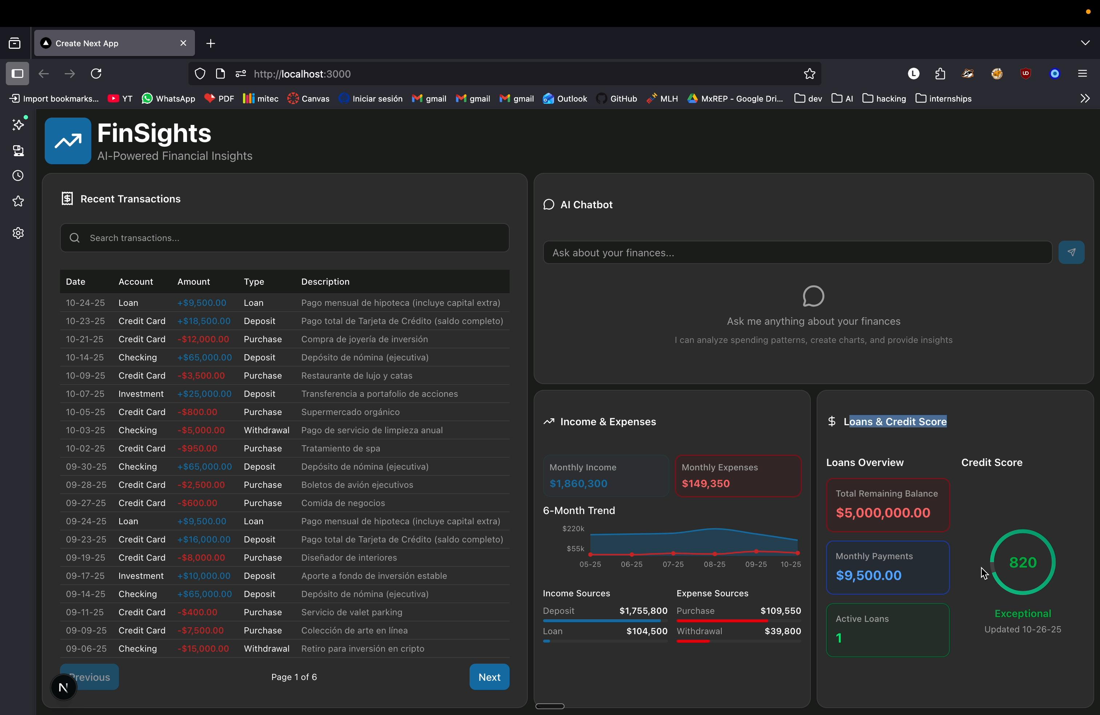
Task: Bookmark this page with star icon
Action: pos(809,74)
